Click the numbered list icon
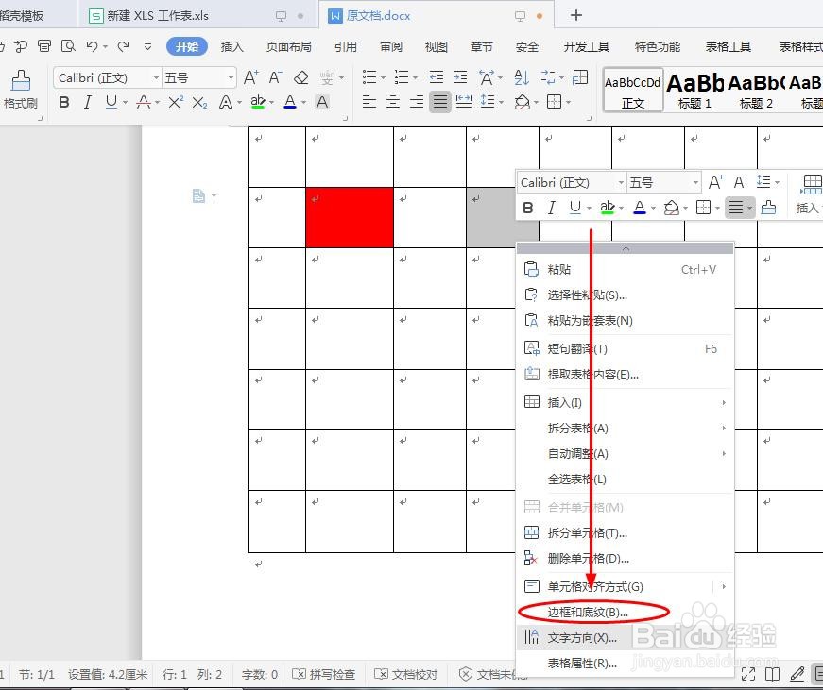 click(x=402, y=77)
